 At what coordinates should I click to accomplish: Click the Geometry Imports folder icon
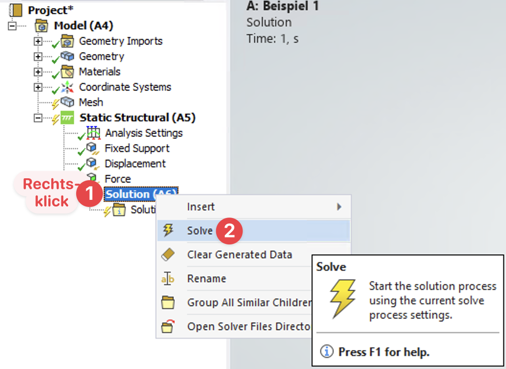(68, 41)
